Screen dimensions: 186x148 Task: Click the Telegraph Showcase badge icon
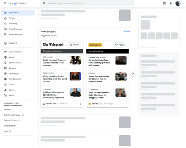44,104
